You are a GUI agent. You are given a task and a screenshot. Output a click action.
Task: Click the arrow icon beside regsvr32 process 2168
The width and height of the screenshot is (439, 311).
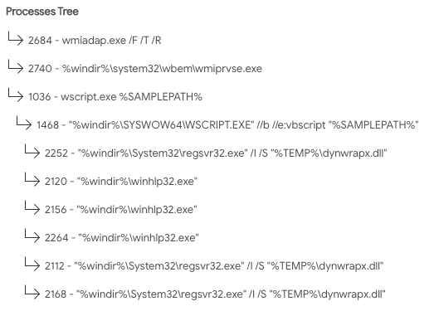click(x=32, y=292)
